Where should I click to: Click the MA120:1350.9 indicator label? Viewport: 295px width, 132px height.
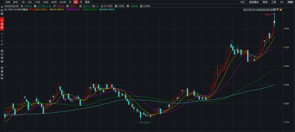[x=107, y=9]
